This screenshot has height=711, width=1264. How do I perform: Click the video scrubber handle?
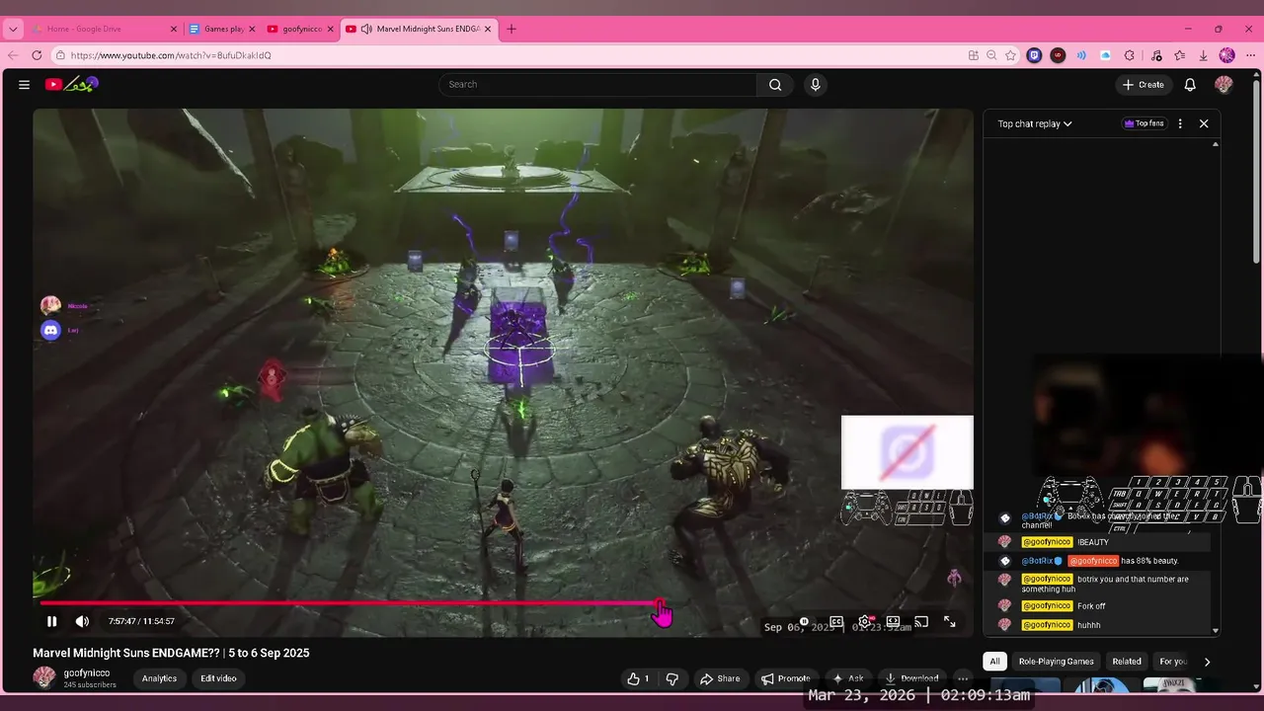click(660, 602)
